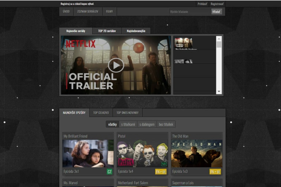Focus the quick search input field
The image size is (281, 187).
(189, 12)
